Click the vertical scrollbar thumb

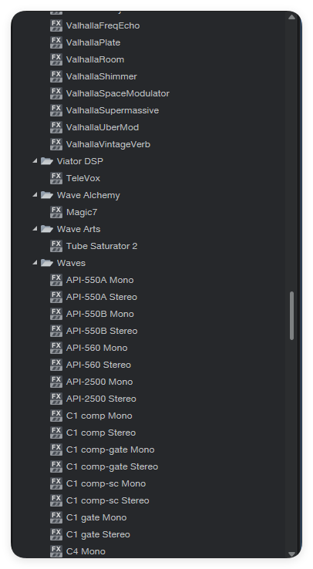[x=291, y=315]
